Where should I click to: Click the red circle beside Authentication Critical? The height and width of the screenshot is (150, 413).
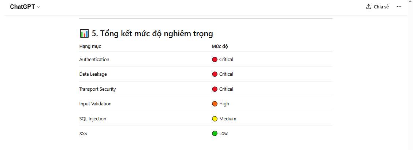[215, 60]
